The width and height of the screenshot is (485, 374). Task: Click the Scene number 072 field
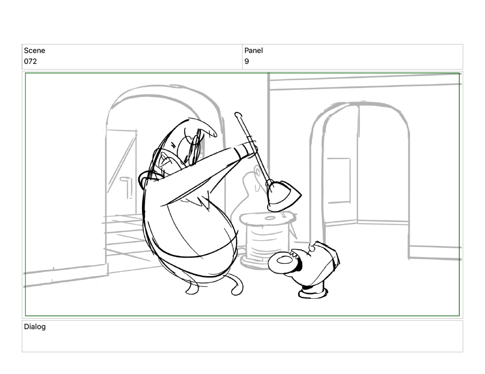point(31,61)
